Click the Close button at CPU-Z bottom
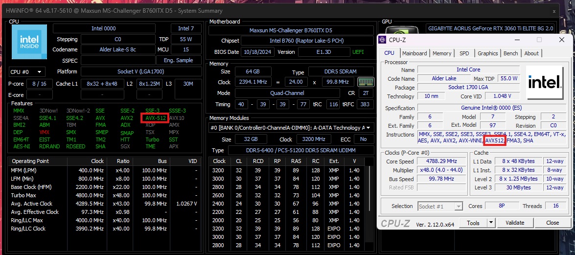The width and height of the screenshot is (575, 255). (552, 223)
